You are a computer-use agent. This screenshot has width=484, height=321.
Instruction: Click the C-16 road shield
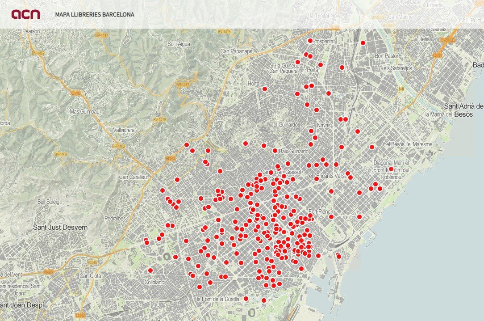75,93
